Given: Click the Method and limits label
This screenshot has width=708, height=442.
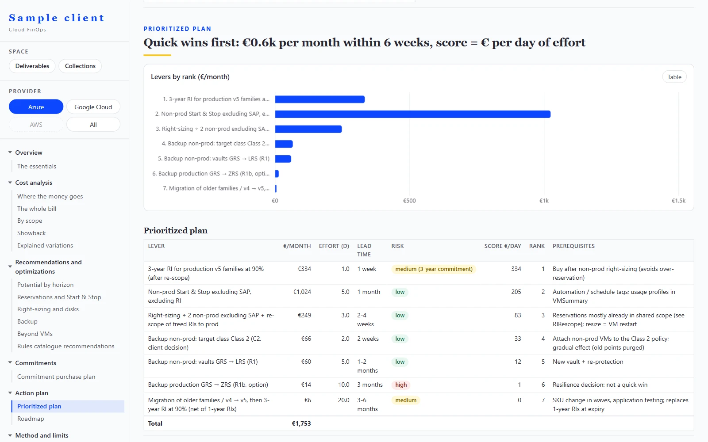Looking at the screenshot, I should click(x=42, y=435).
